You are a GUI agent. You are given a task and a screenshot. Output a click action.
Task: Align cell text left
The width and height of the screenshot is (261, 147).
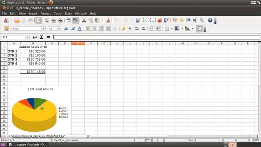click(x=88, y=29)
